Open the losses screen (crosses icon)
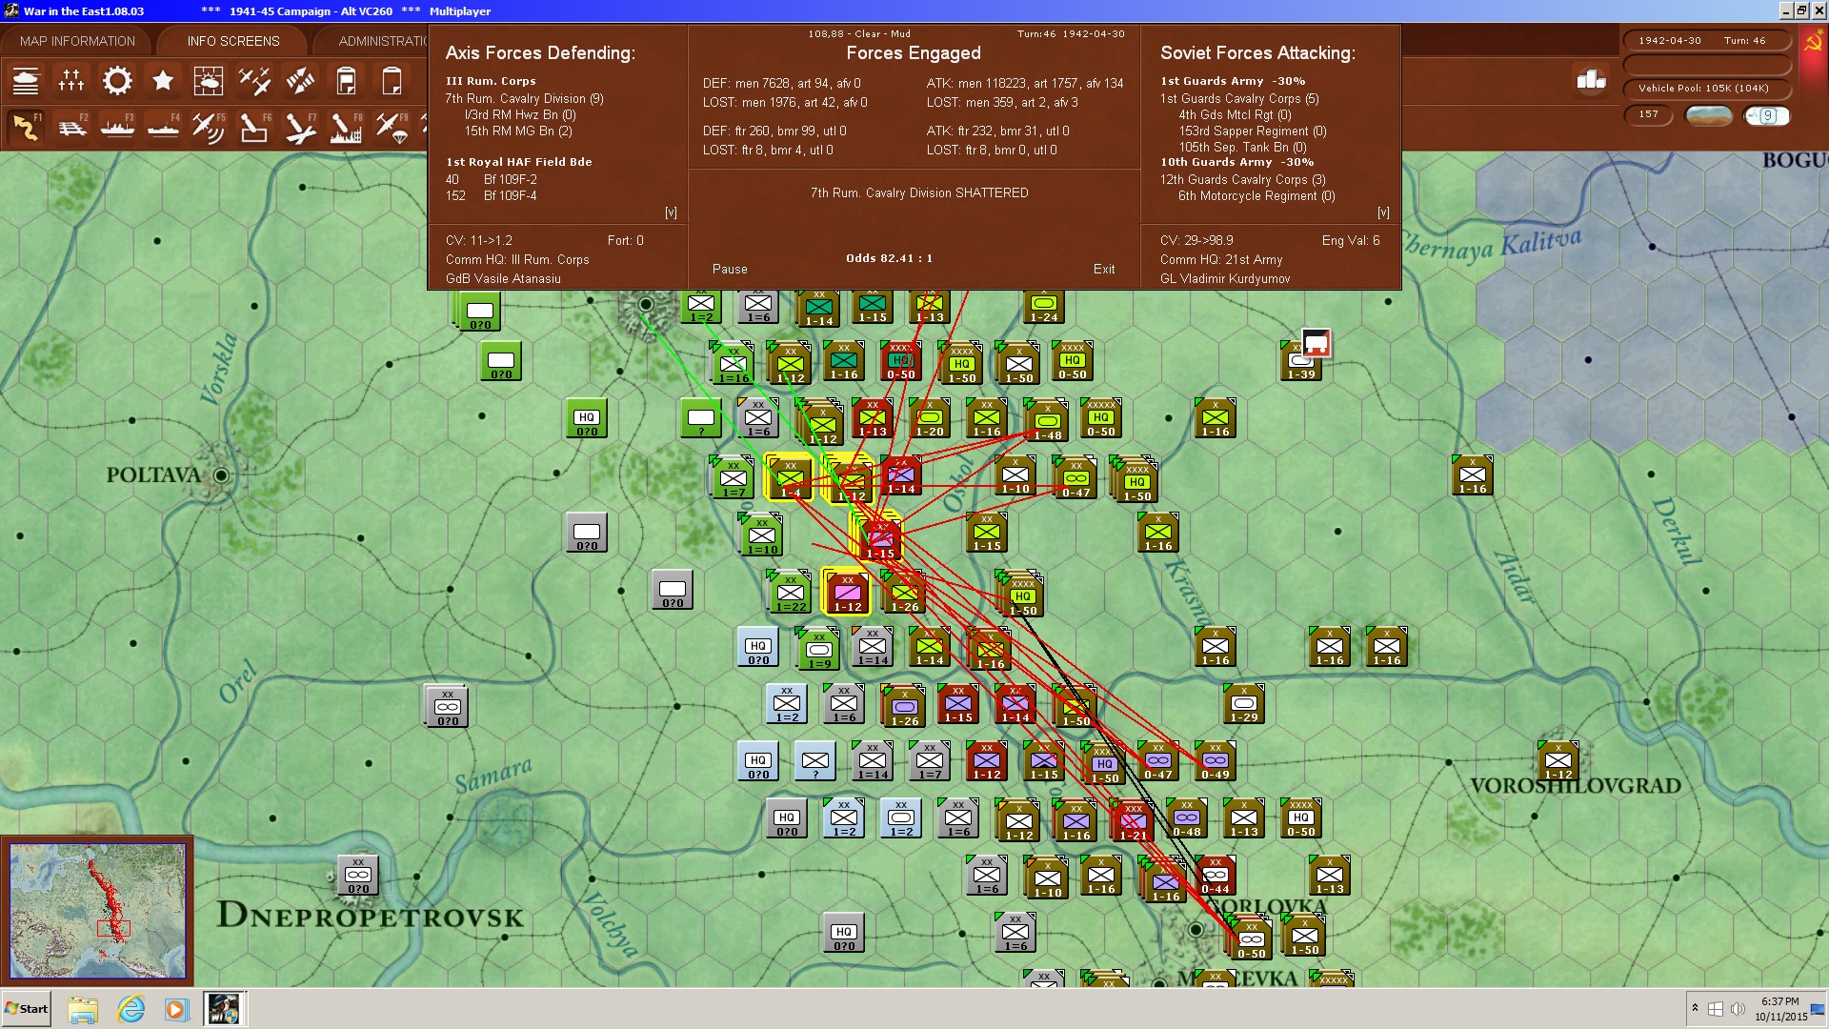This screenshot has height=1029, width=1829. pyautogui.click(x=71, y=81)
